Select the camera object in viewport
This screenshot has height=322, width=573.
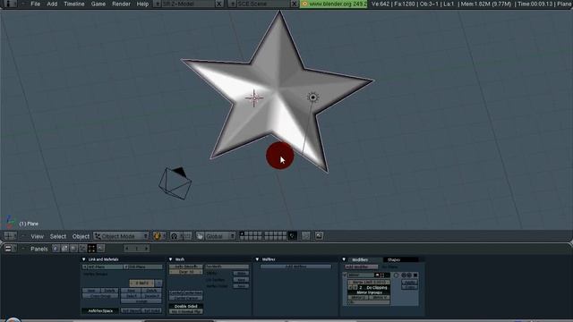pos(175,183)
